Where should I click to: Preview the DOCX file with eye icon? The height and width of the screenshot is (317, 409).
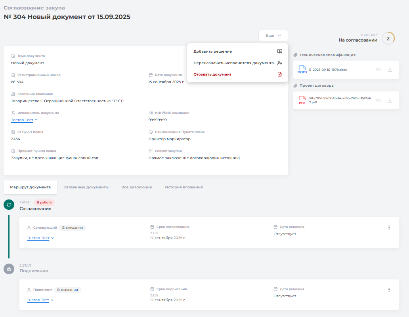(x=378, y=70)
